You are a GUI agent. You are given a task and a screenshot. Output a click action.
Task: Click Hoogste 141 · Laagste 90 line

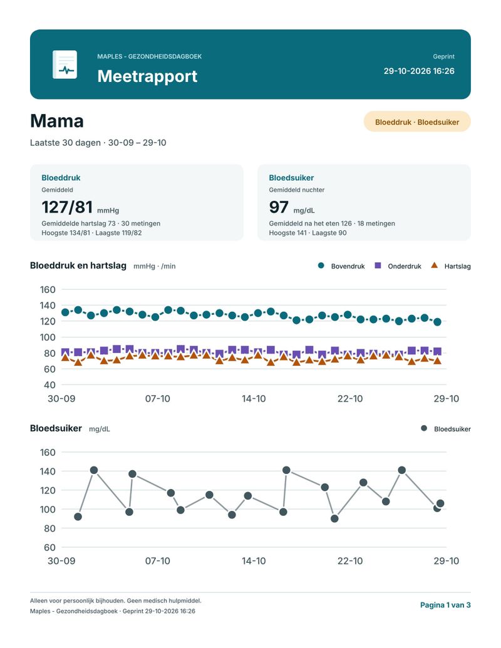307,233
